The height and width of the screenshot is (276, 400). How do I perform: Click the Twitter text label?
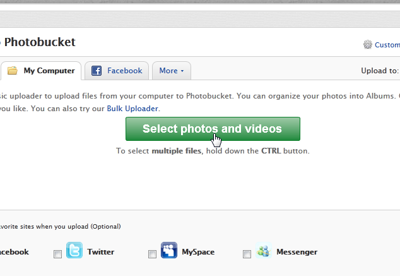(x=101, y=252)
